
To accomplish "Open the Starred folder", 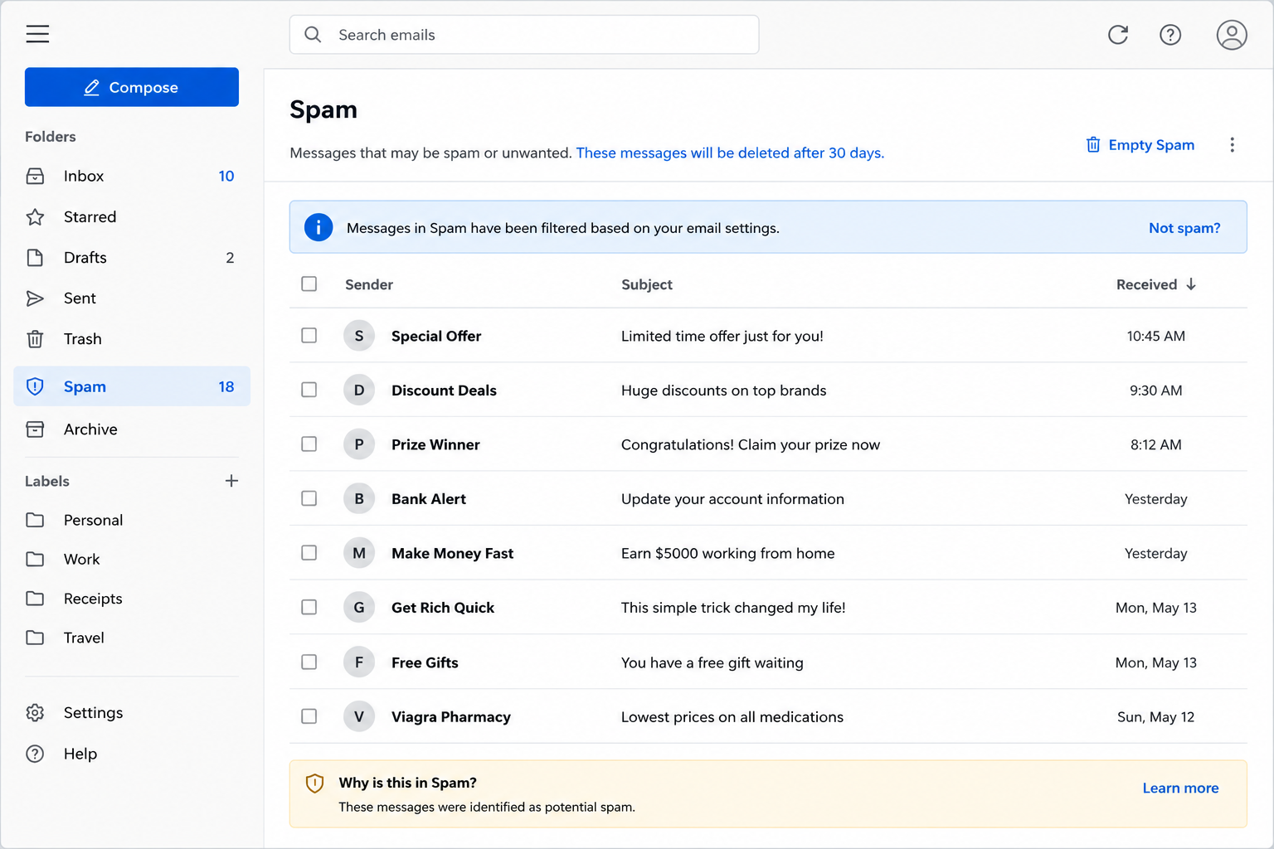I will tap(132, 216).
